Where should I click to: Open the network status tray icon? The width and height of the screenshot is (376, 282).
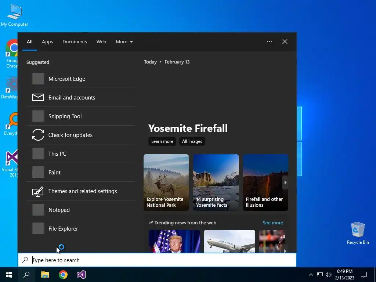pyautogui.click(x=320, y=275)
